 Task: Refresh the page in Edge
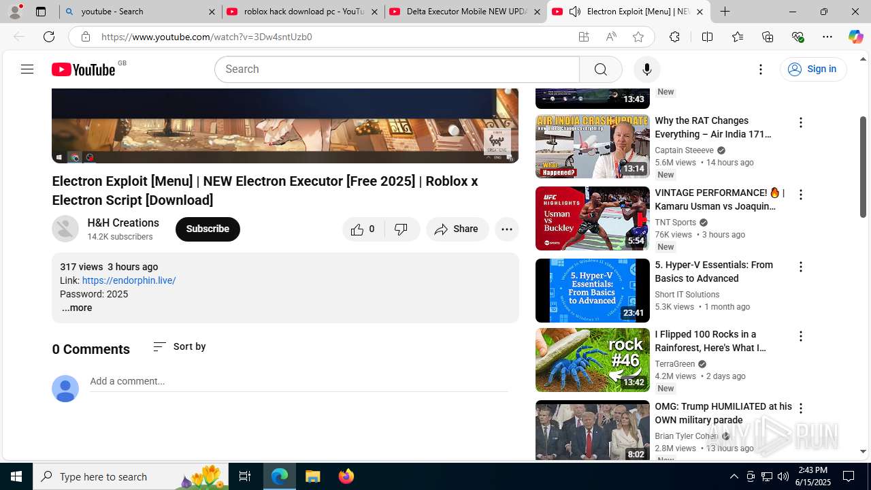coord(49,37)
